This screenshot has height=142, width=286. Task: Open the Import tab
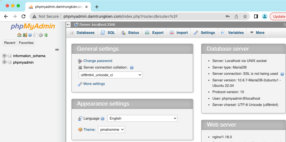[178, 33]
